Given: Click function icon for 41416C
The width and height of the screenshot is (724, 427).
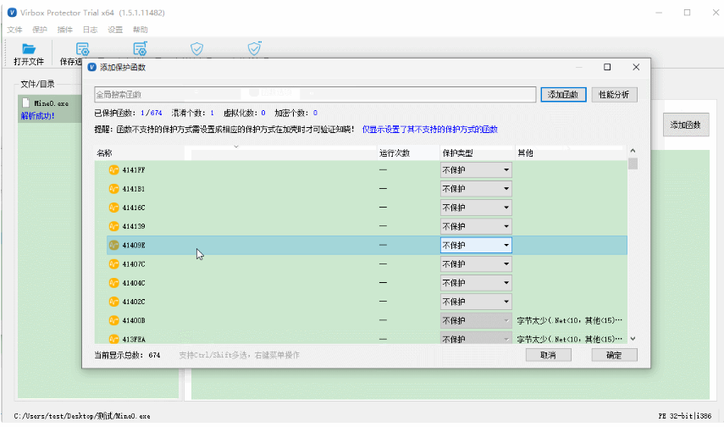Looking at the screenshot, I should [x=114, y=208].
